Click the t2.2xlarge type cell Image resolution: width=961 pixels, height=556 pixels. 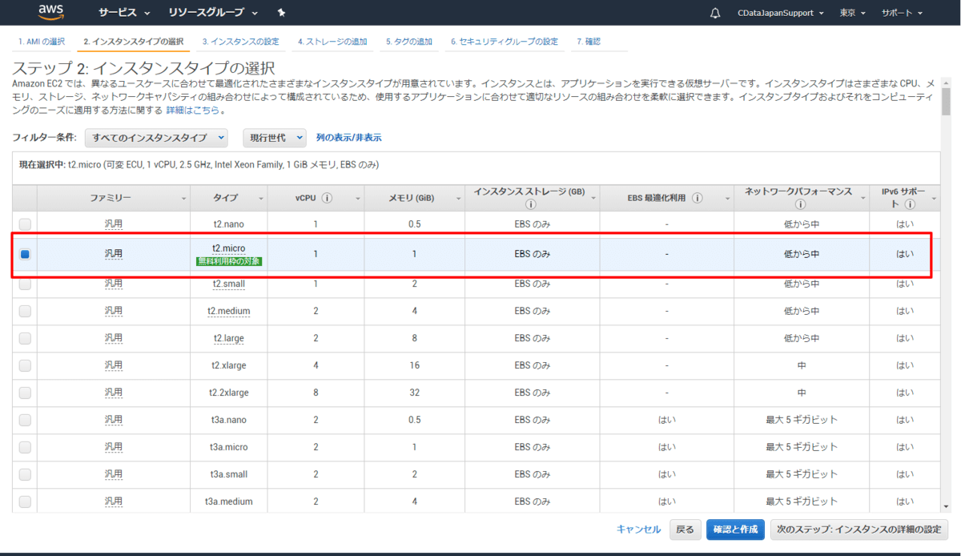point(229,393)
